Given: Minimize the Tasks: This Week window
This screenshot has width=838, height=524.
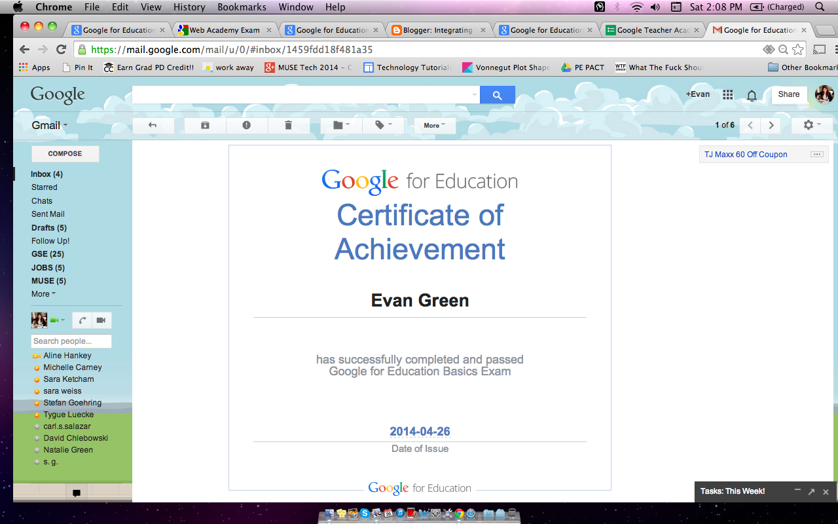Looking at the screenshot, I should (x=797, y=491).
